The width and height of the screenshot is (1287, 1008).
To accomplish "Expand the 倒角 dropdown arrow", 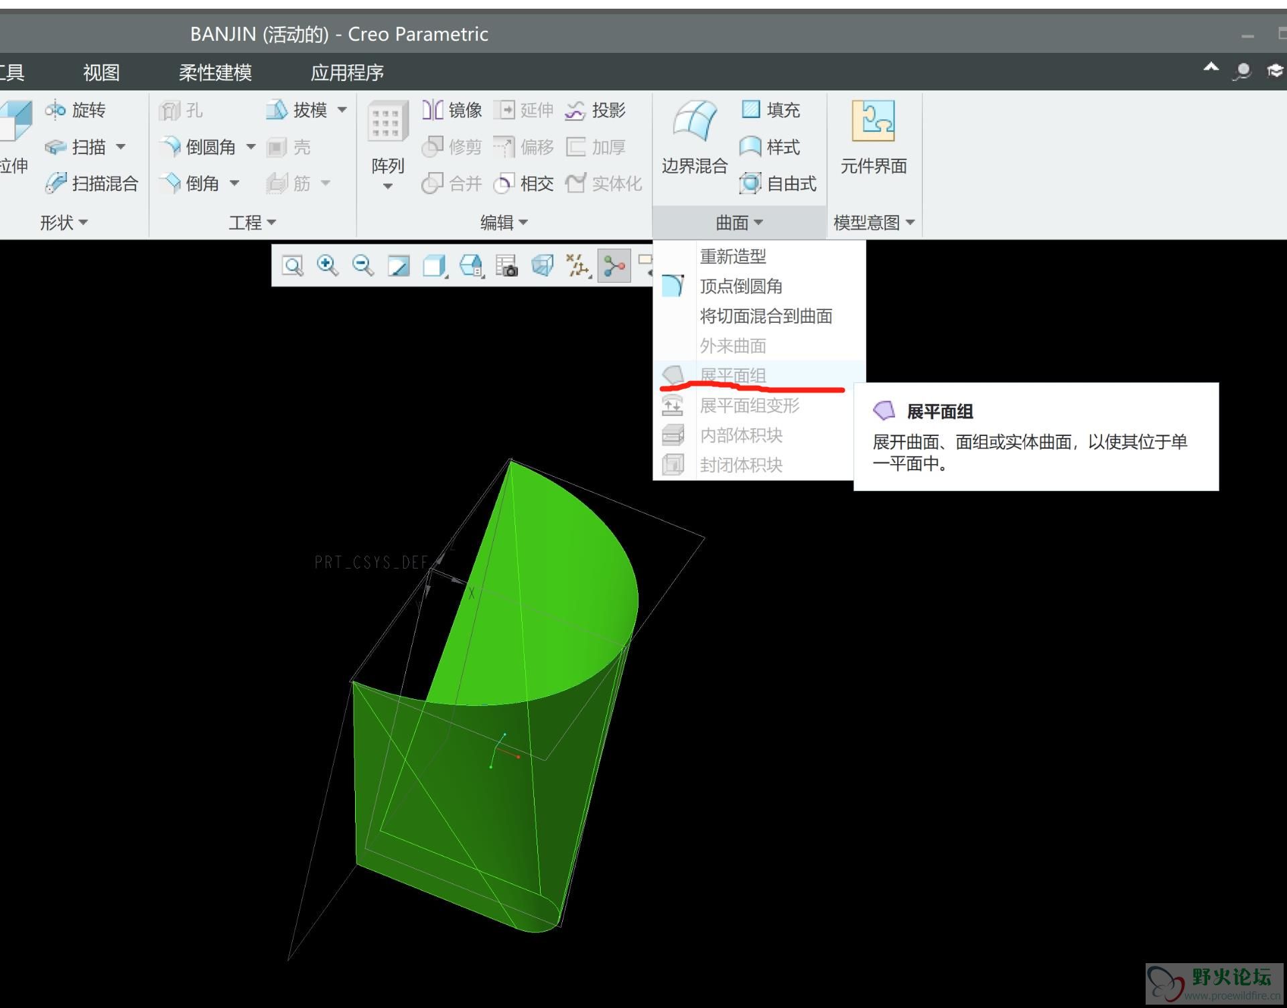I will tap(234, 183).
